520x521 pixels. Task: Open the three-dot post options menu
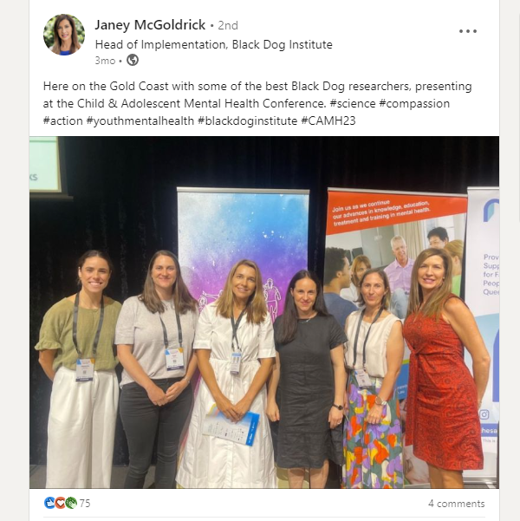[x=468, y=31]
